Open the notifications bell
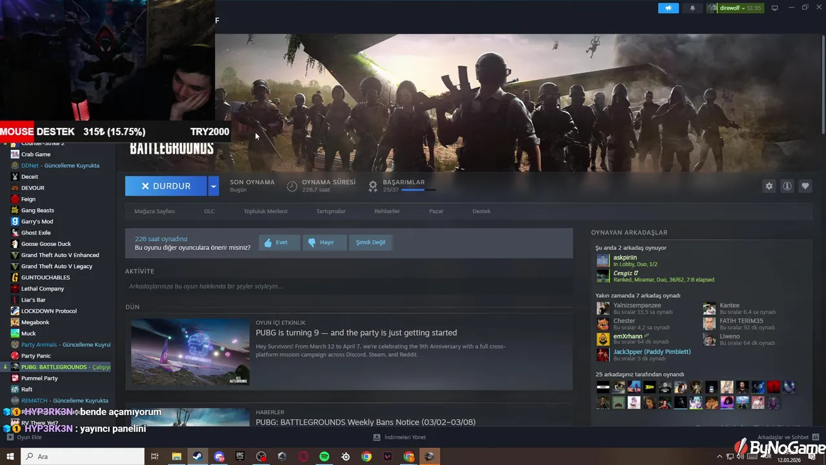 tap(692, 8)
